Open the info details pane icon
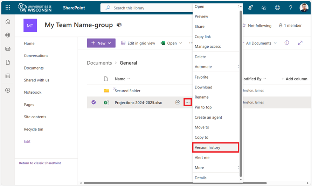This screenshot has width=312, height=186. coord(287,43)
